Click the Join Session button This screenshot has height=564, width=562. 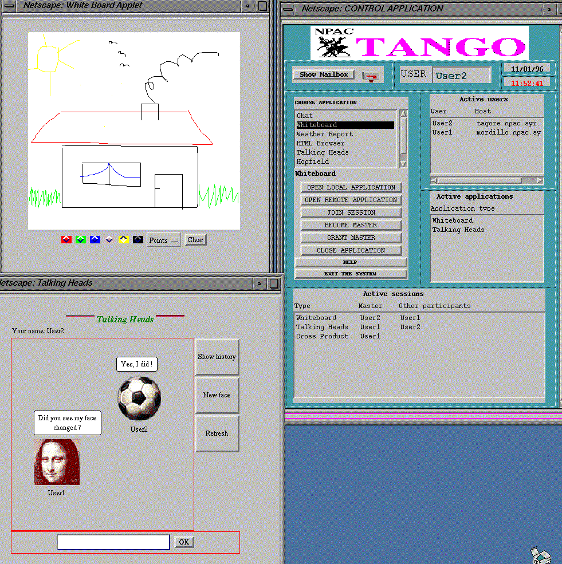click(351, 212)
